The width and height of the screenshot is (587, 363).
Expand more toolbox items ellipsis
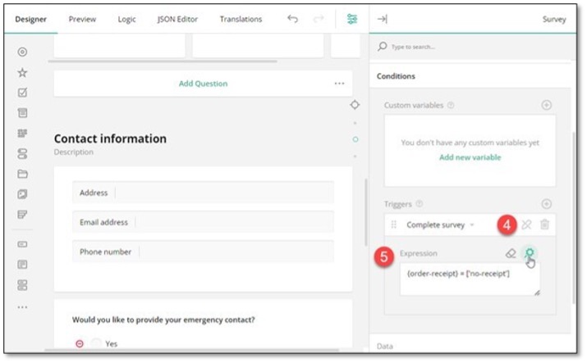click(x=22, y=307)
